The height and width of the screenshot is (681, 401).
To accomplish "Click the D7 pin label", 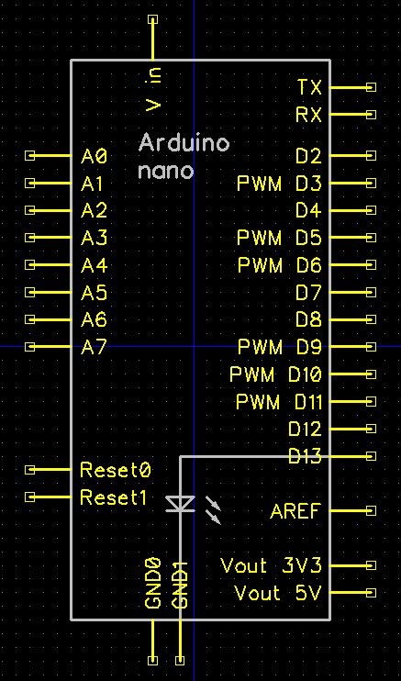I will [309, 292].
